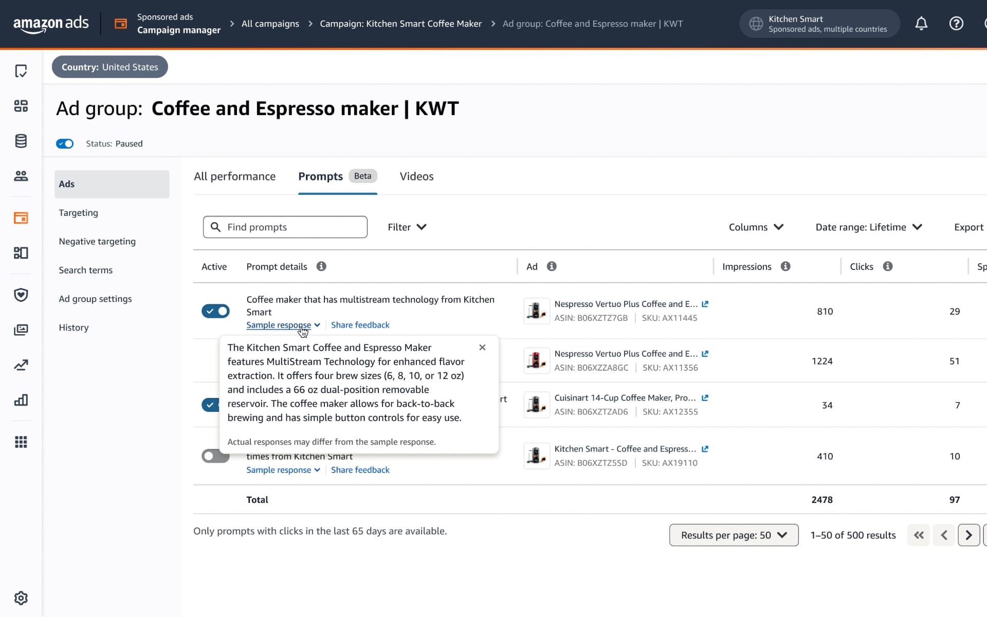This screenshot has height=617, width=987.
Task: Open the Insights line-chart icon
Action: point(21,365)
